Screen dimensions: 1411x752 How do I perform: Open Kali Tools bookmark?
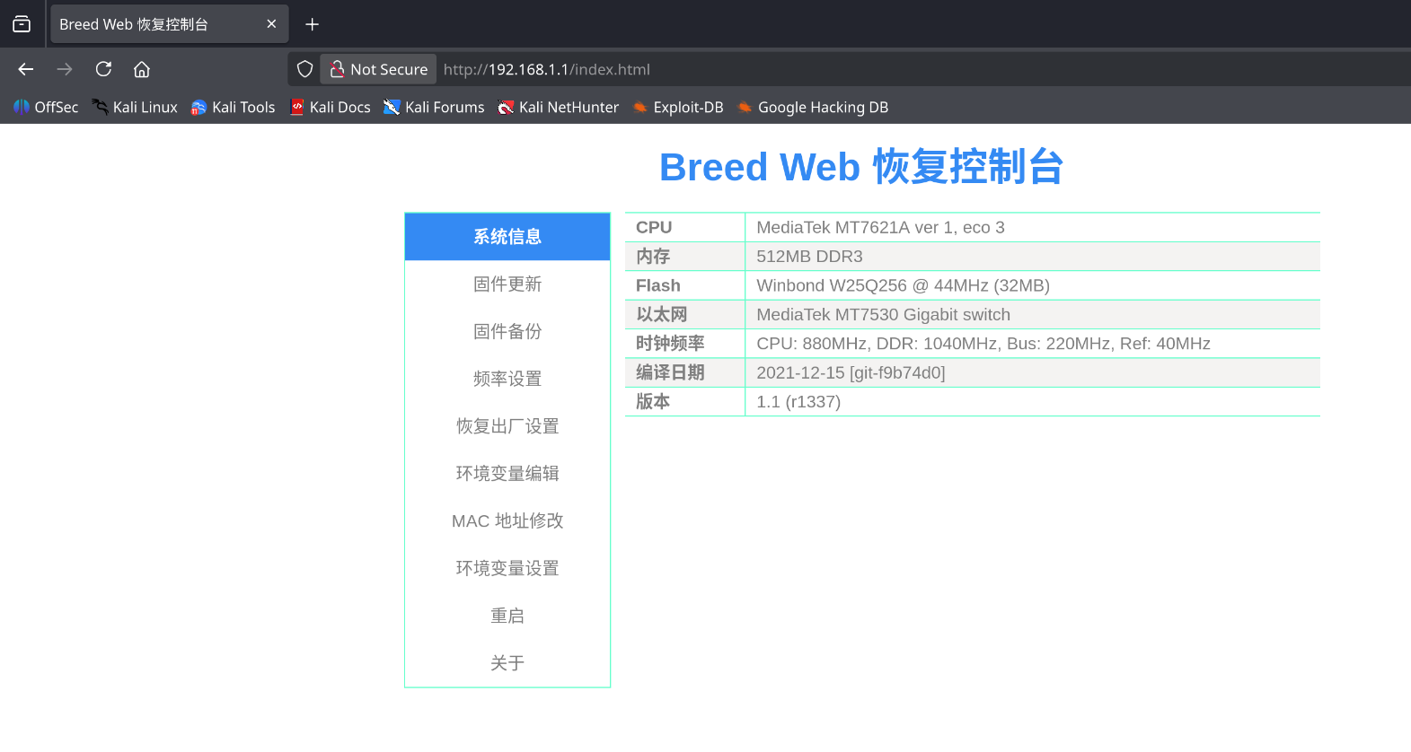[x=234, y=107]
